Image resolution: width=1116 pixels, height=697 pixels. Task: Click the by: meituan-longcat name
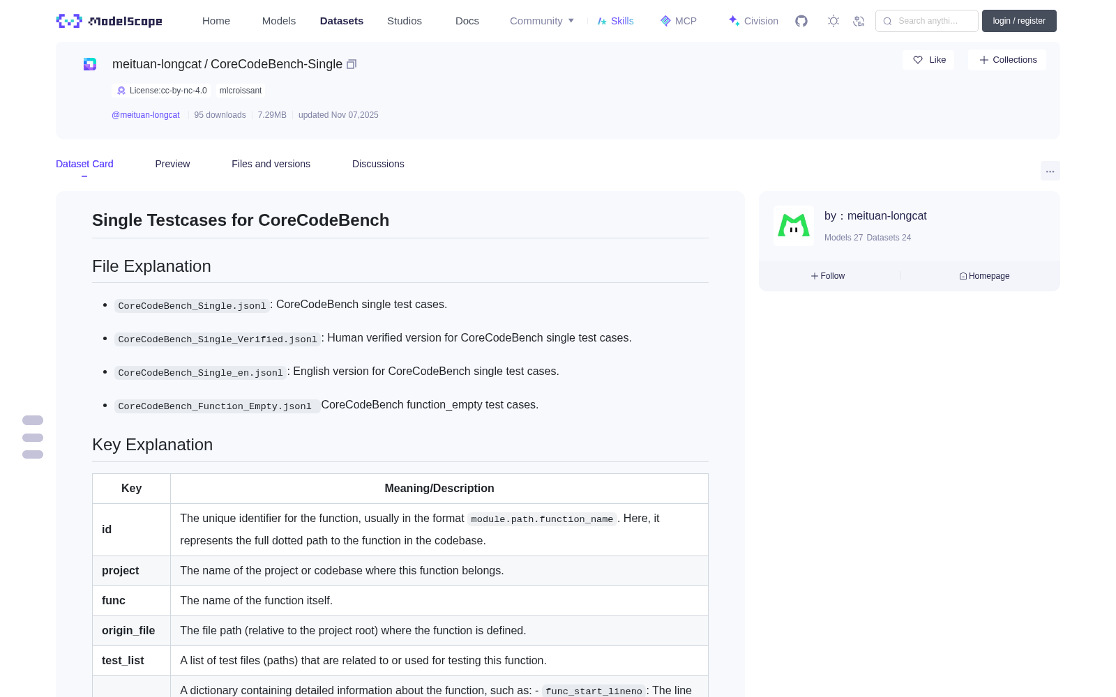(x=875, y=216)
